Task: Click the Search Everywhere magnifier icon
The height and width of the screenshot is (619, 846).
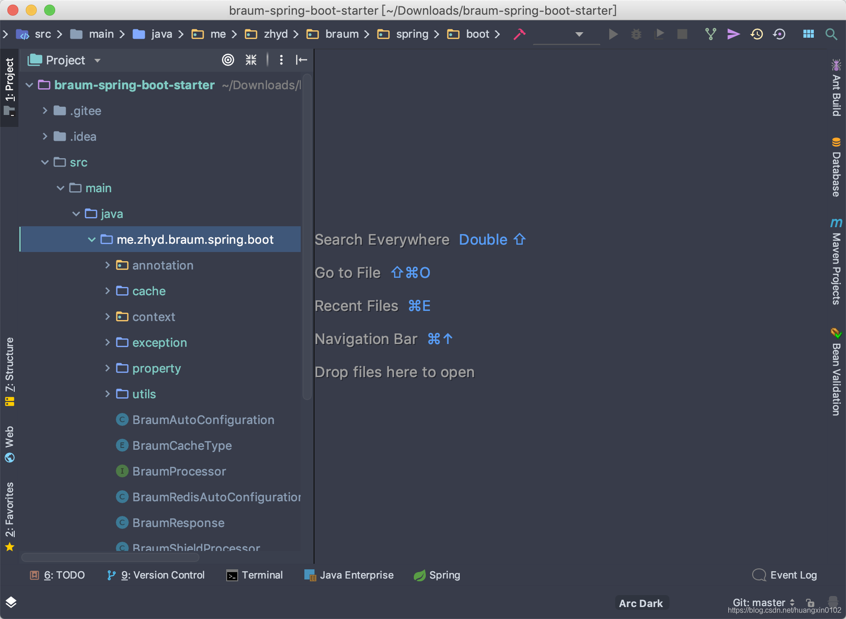Action: (831, 34)
